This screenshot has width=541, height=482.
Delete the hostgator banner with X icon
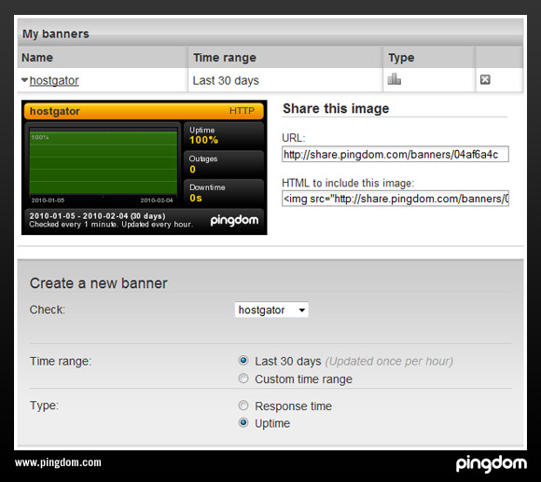(485, 79)
